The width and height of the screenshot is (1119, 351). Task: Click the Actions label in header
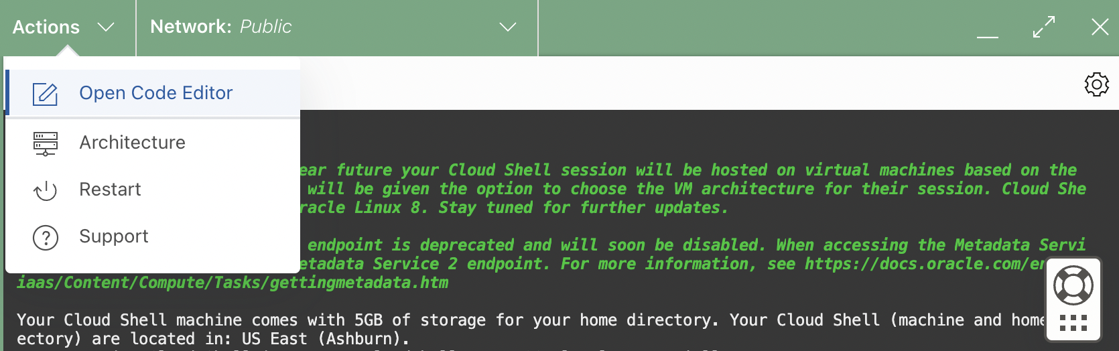point(46,27)
